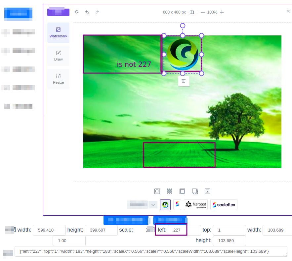This screenshot has height=261, width=292.
Task: Zoom in using the plus control
Action: click(222, 12)
